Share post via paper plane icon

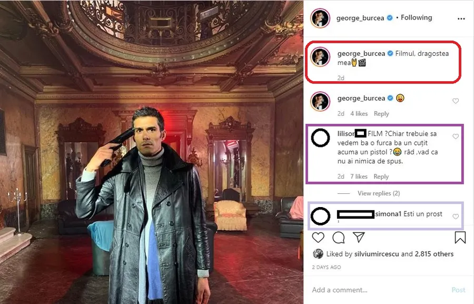pos(359,237)
